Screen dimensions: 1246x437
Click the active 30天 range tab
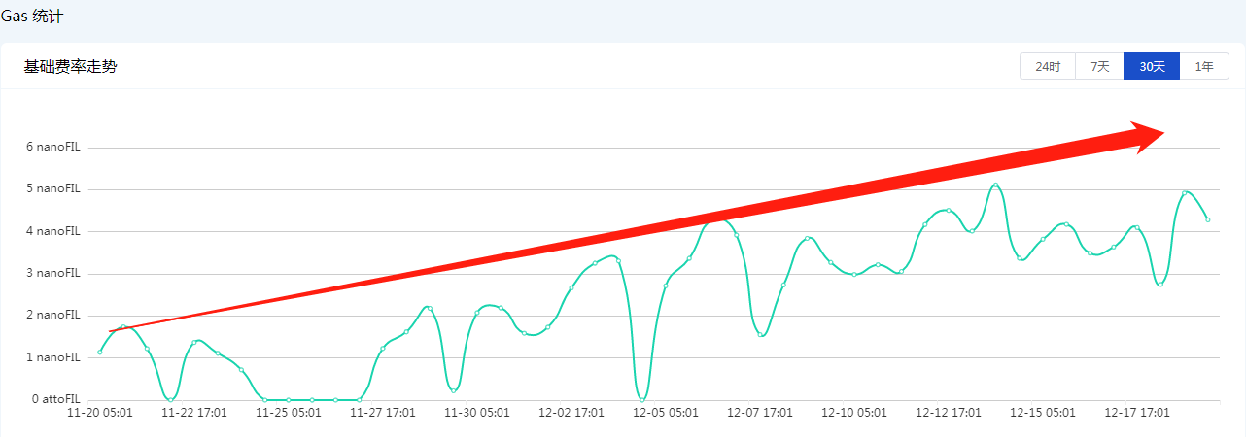[1152, 67]
